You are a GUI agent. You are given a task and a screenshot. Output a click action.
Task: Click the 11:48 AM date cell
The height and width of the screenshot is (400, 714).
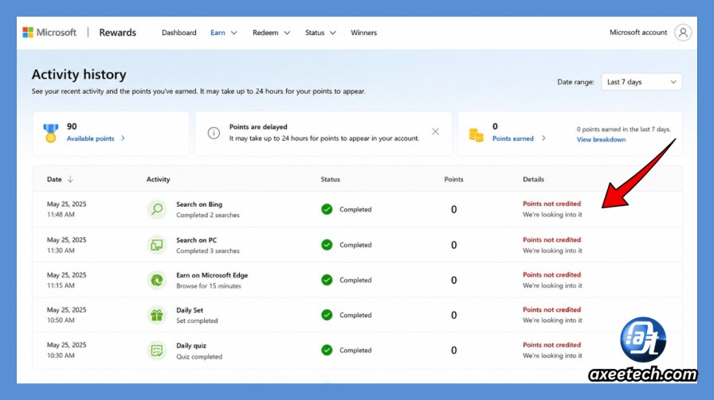point(66,209)
